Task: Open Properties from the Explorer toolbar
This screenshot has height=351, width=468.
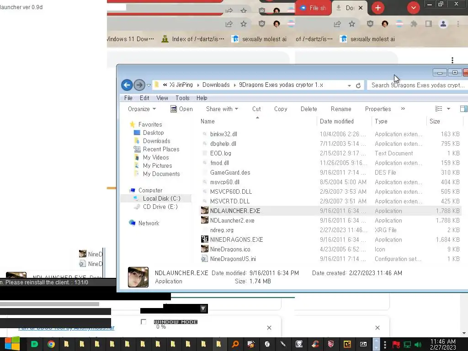Action: coord(378,109)
